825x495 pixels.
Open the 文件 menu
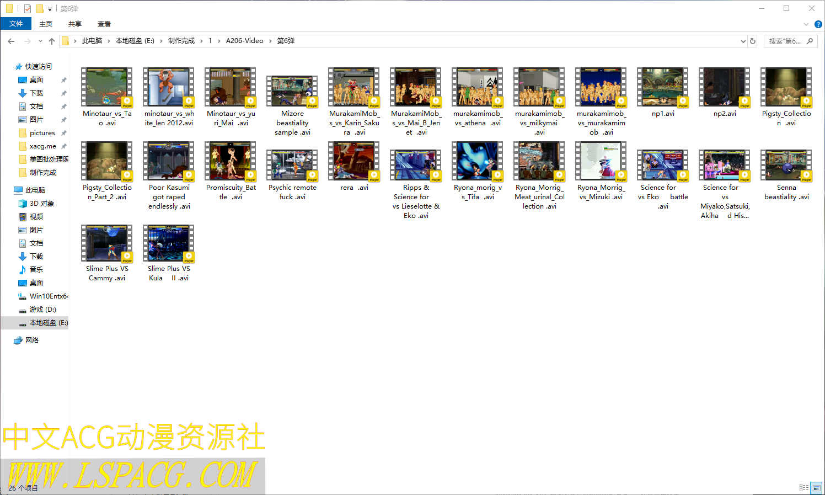tap(16, 24)
